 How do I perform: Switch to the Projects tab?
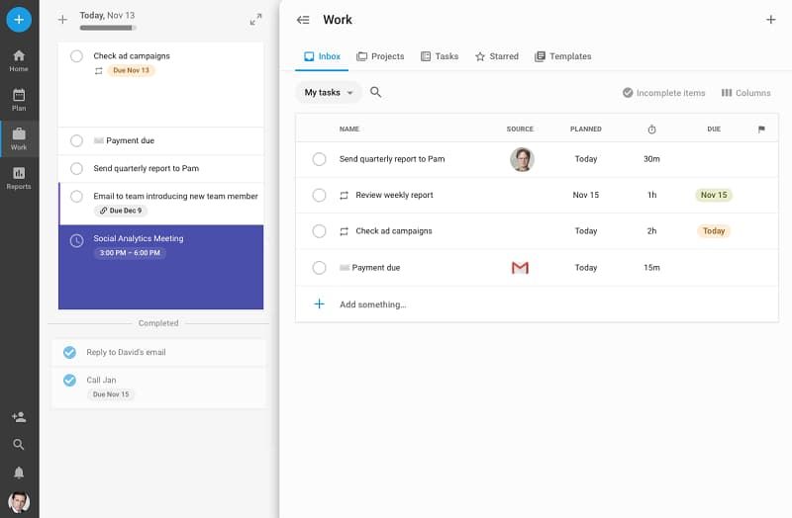[x=380, y=56]
